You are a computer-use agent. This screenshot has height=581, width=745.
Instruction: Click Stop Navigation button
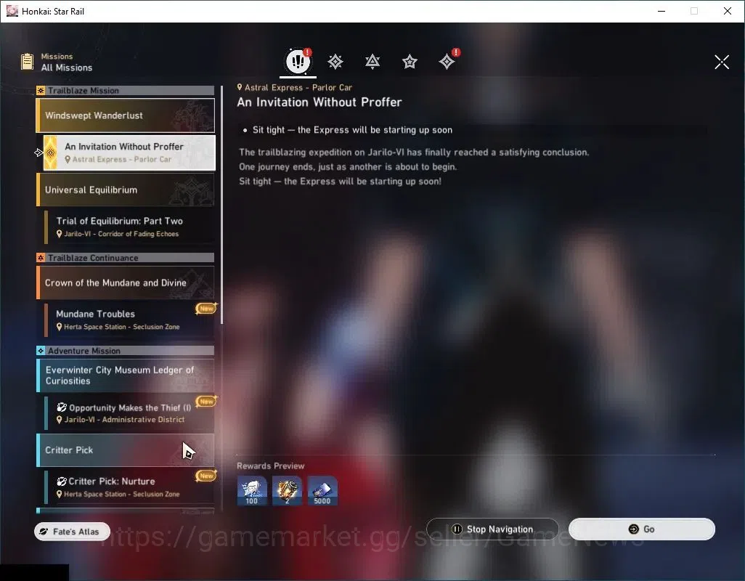pos(492,529)
